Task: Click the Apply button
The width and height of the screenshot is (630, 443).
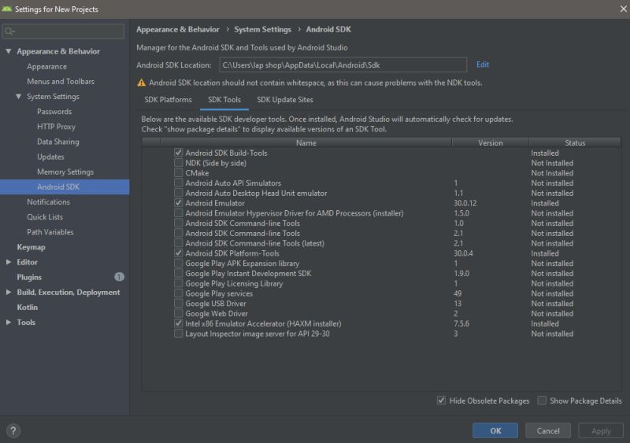Action: (601, 430)
